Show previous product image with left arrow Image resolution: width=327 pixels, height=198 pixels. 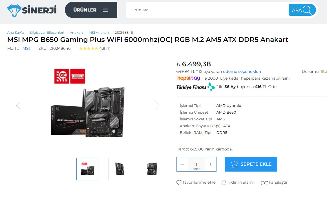pos(18,105)
